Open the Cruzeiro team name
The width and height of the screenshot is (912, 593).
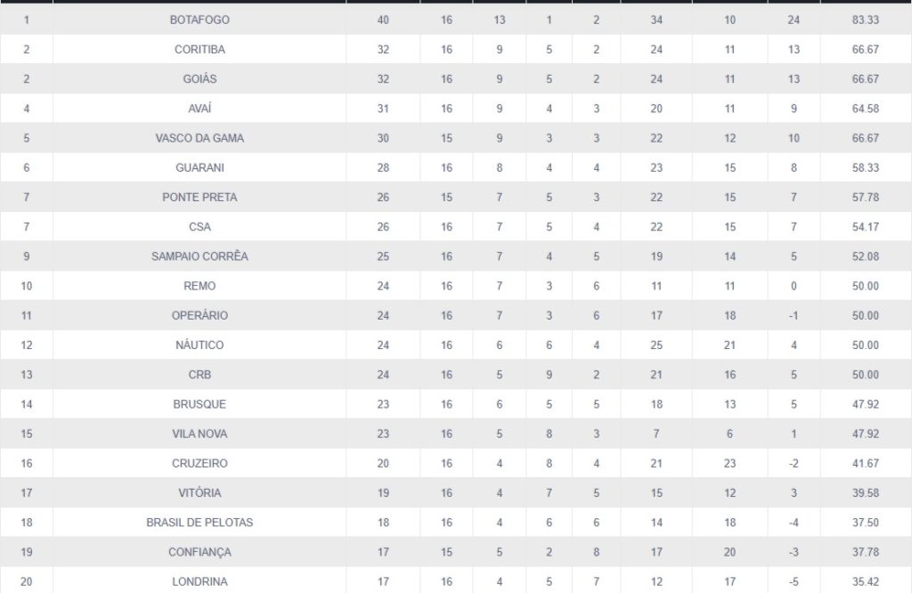[x=199, y=463]
